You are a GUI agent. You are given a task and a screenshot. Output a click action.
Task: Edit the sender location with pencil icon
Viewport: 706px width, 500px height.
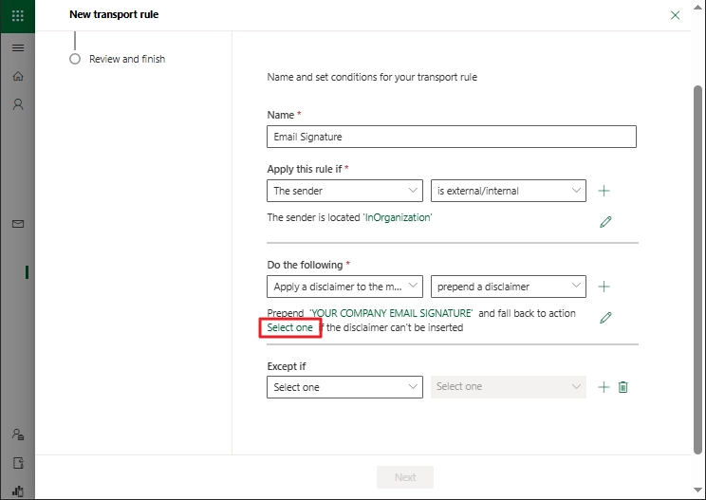pyautogui.click(x=605, y=222)
